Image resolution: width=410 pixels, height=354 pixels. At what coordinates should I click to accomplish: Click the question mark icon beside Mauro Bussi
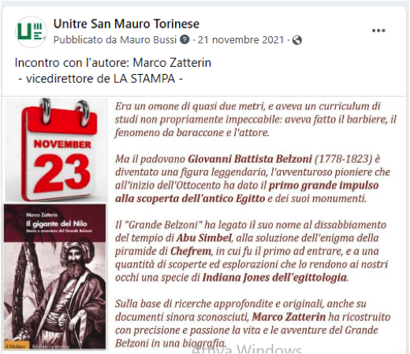coord(184,40)
